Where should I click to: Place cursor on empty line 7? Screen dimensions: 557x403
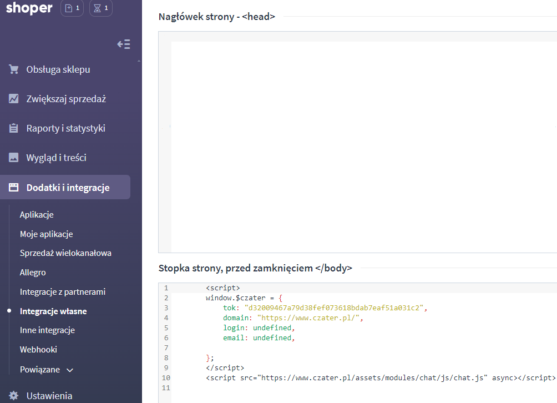[x=364, y=348]
